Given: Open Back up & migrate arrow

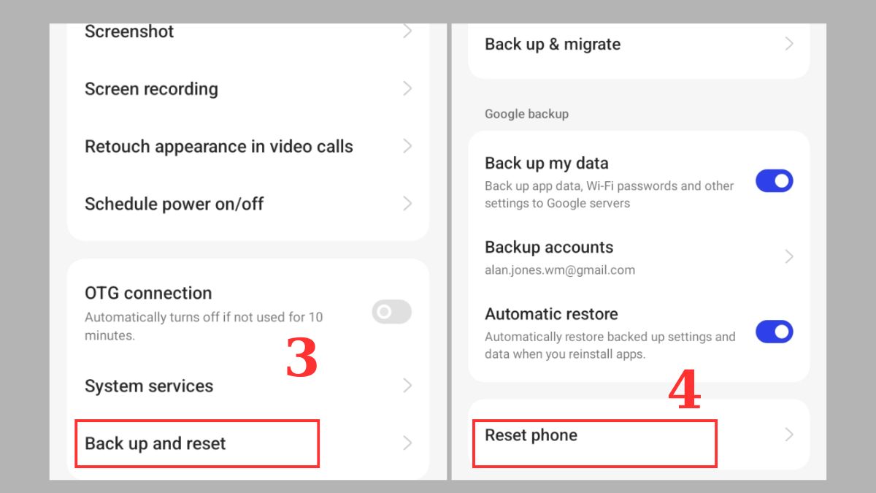Looking at the screenshot, I should coord(789,44).
